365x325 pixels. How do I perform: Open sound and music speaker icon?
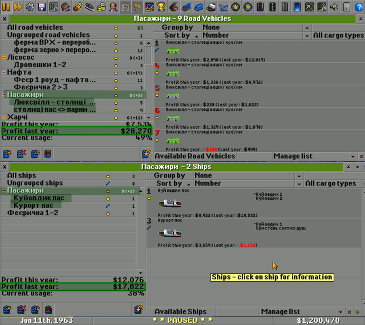point(334,6)
